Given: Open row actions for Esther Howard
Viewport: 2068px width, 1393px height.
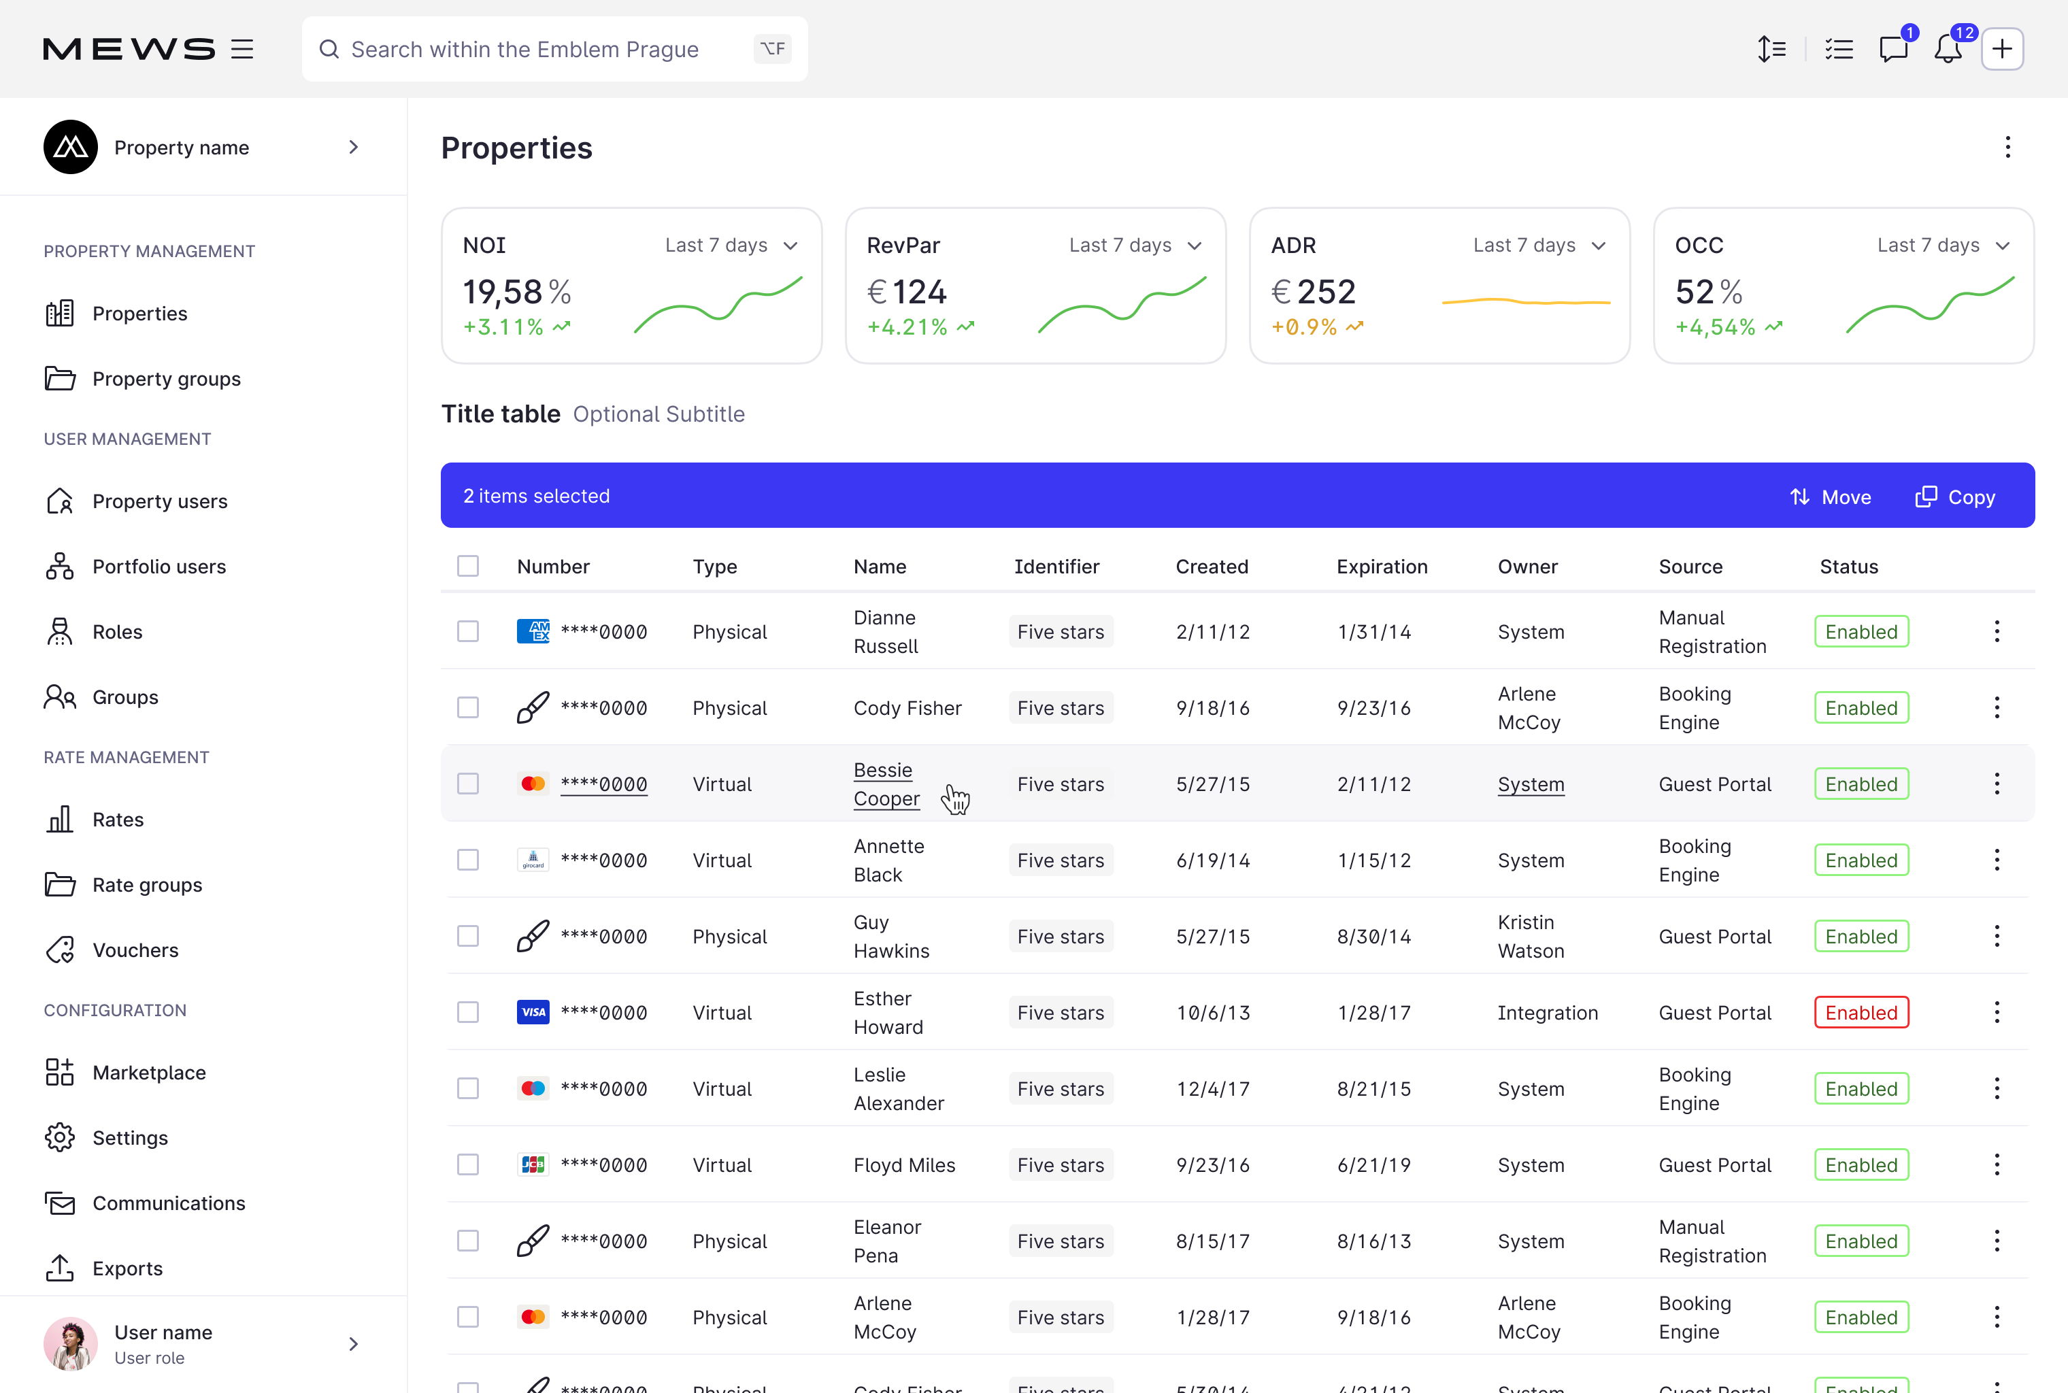Looking at the screenshot, I should 1997,1013.
